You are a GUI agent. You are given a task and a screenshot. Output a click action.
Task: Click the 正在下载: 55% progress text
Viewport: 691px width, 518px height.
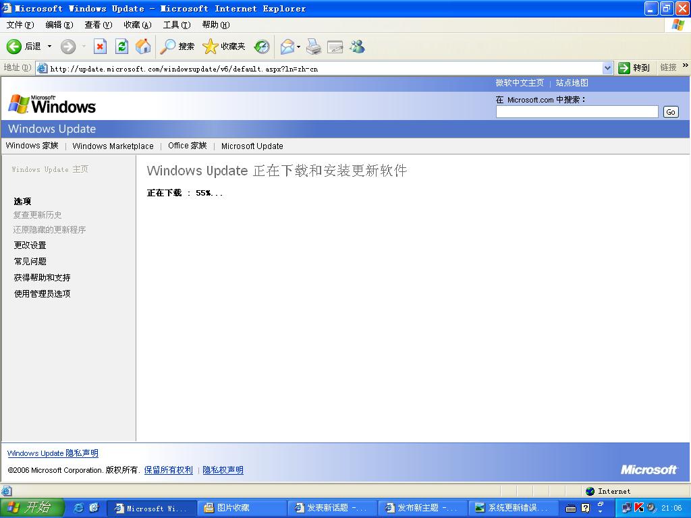point(185,193)
